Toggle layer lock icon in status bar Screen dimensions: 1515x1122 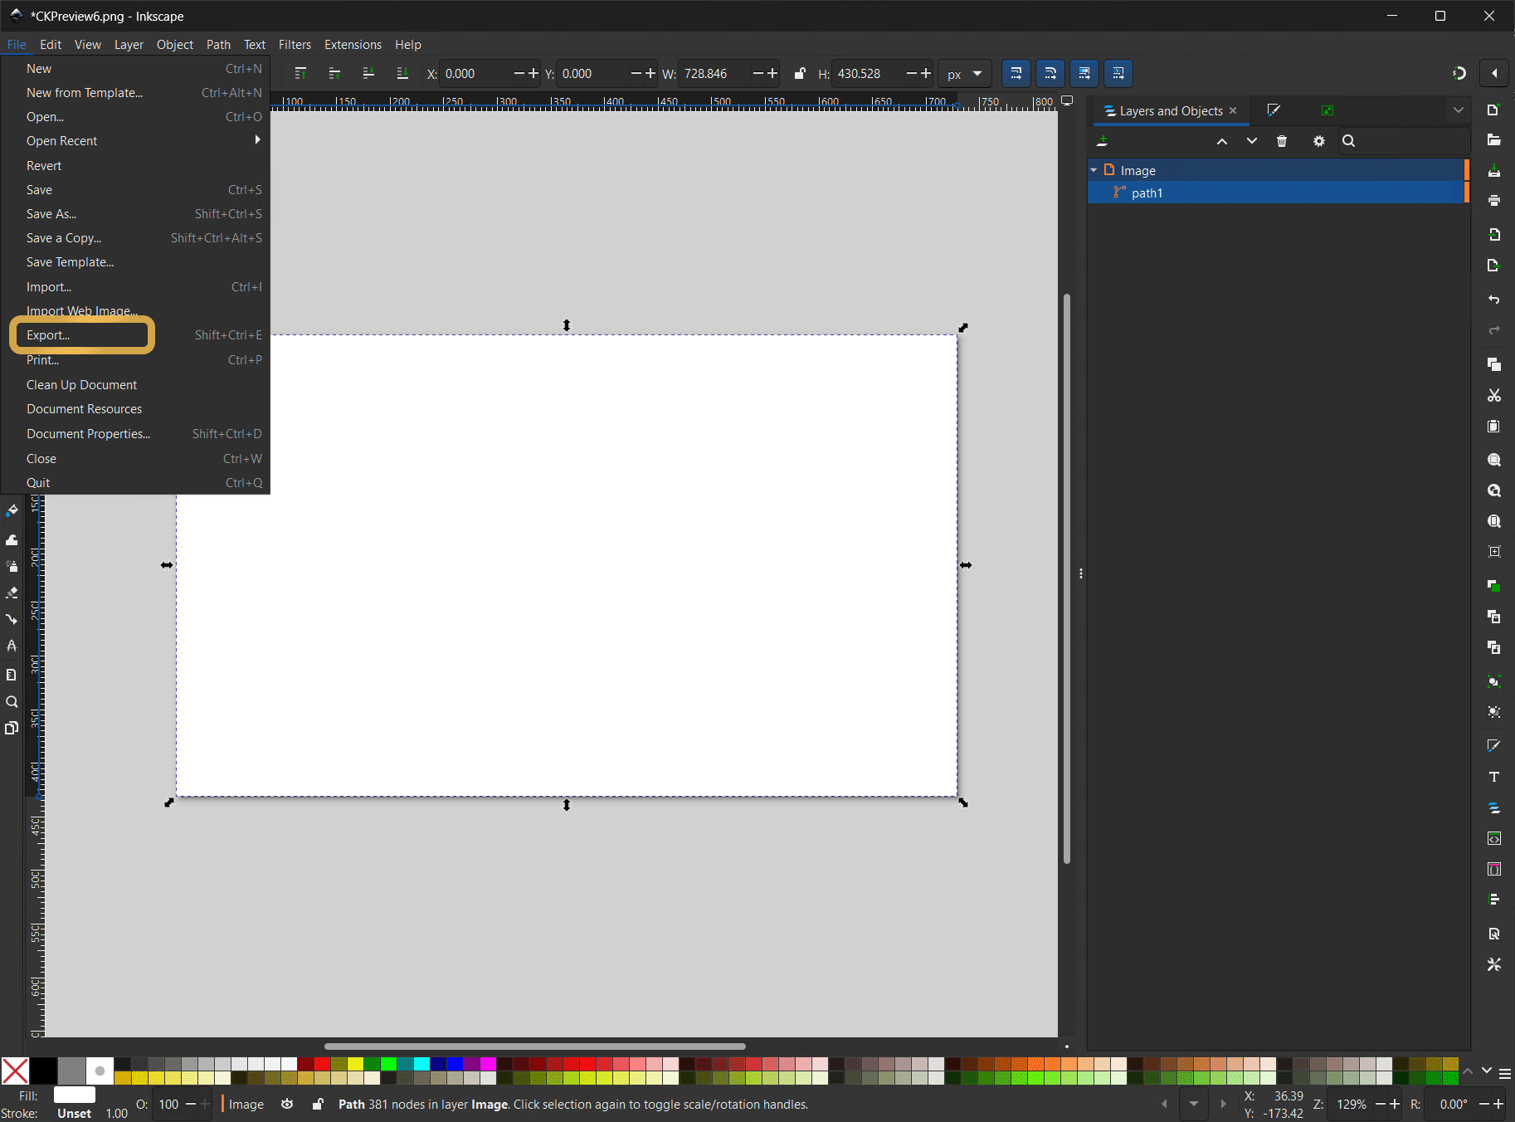pyautogui.click(x=318, y=1104)
